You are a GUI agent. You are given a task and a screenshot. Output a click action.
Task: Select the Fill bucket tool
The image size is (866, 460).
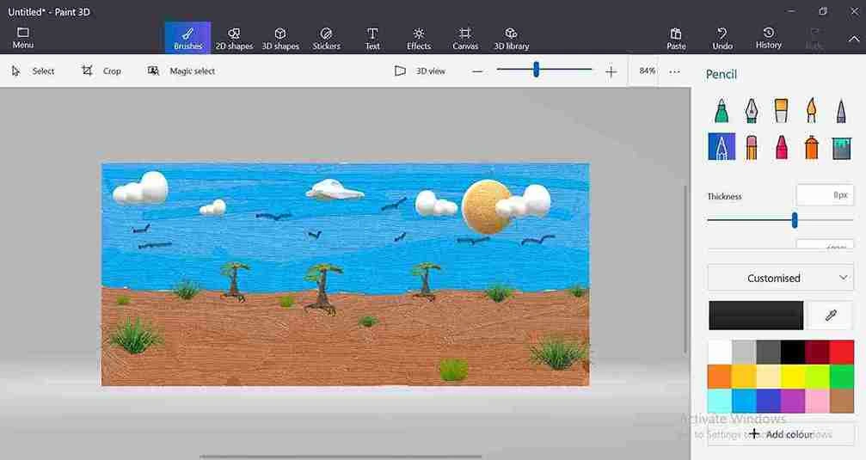tap(840, 148)
